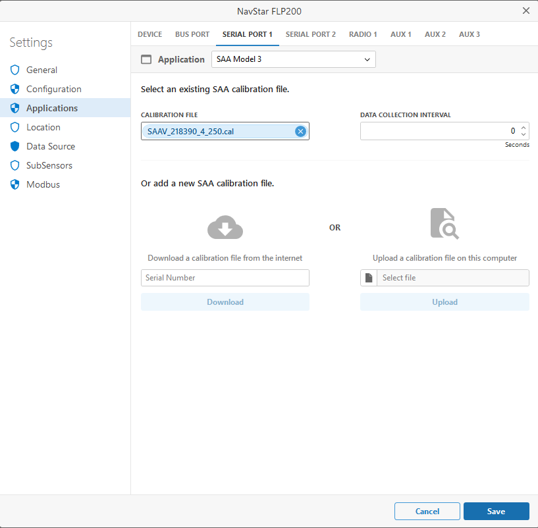Go to the Location settings section
Image resolution: width=538 pixels, height=528 pixels.
[x=65, y=127]
